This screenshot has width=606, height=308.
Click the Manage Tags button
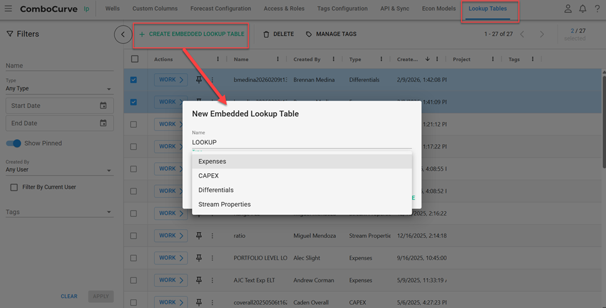pos(331,34)
